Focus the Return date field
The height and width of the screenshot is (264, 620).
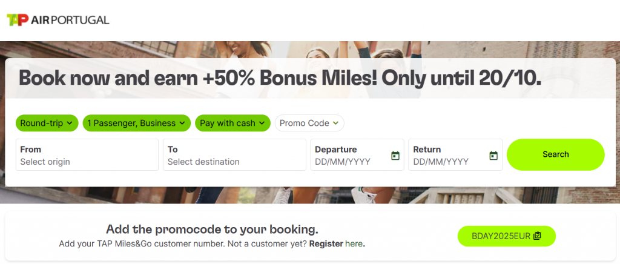click(x=448, y=155)
